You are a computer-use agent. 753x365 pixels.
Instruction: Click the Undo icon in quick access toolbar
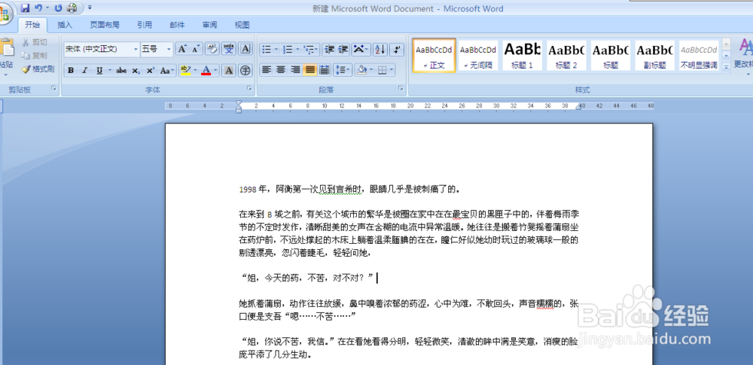coord(38,8)
